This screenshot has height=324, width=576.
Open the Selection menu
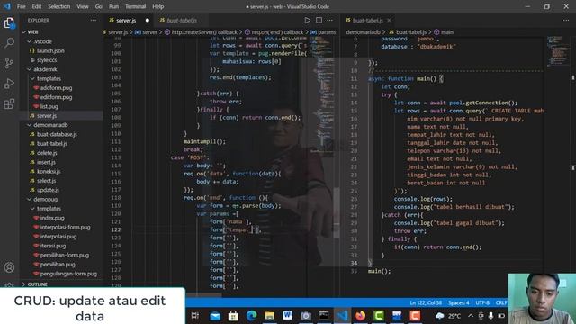58,6
